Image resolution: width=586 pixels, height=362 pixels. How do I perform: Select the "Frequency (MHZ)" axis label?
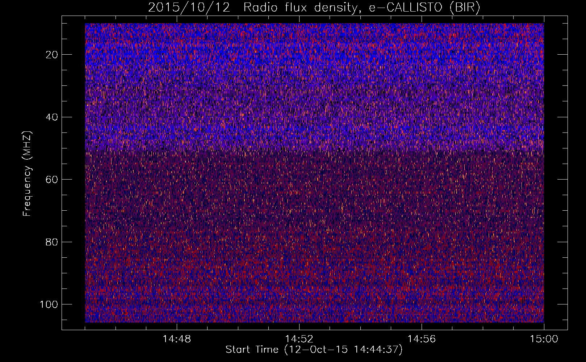27,174
